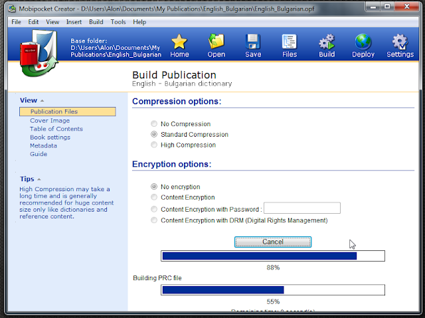
Task: Open the Help menu
Action: 139,22
